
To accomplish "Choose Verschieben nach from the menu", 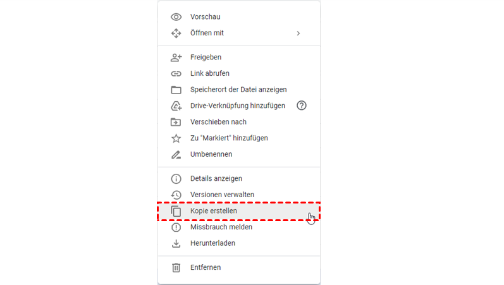I will pyautogui.click(x=218, y=122).
